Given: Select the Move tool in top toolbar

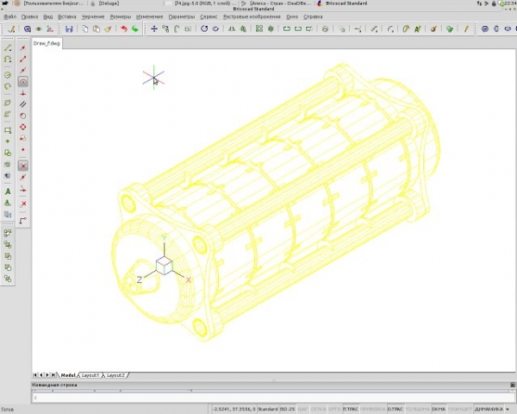Looking at the screenshot, I should point(154,28).
